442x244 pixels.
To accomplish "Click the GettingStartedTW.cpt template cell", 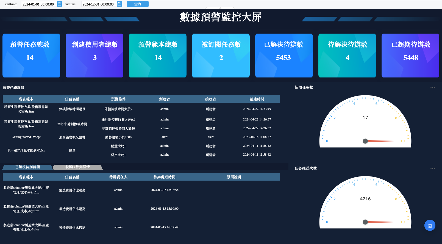I will point(26,137).
